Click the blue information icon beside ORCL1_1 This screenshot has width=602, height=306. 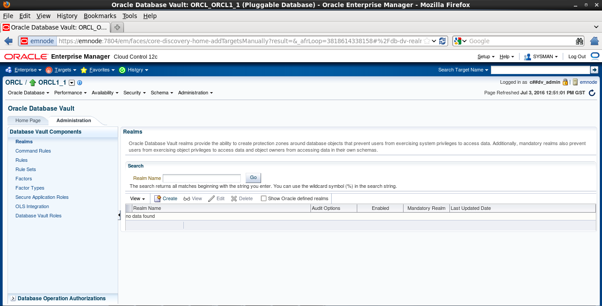tap(79, 82)
